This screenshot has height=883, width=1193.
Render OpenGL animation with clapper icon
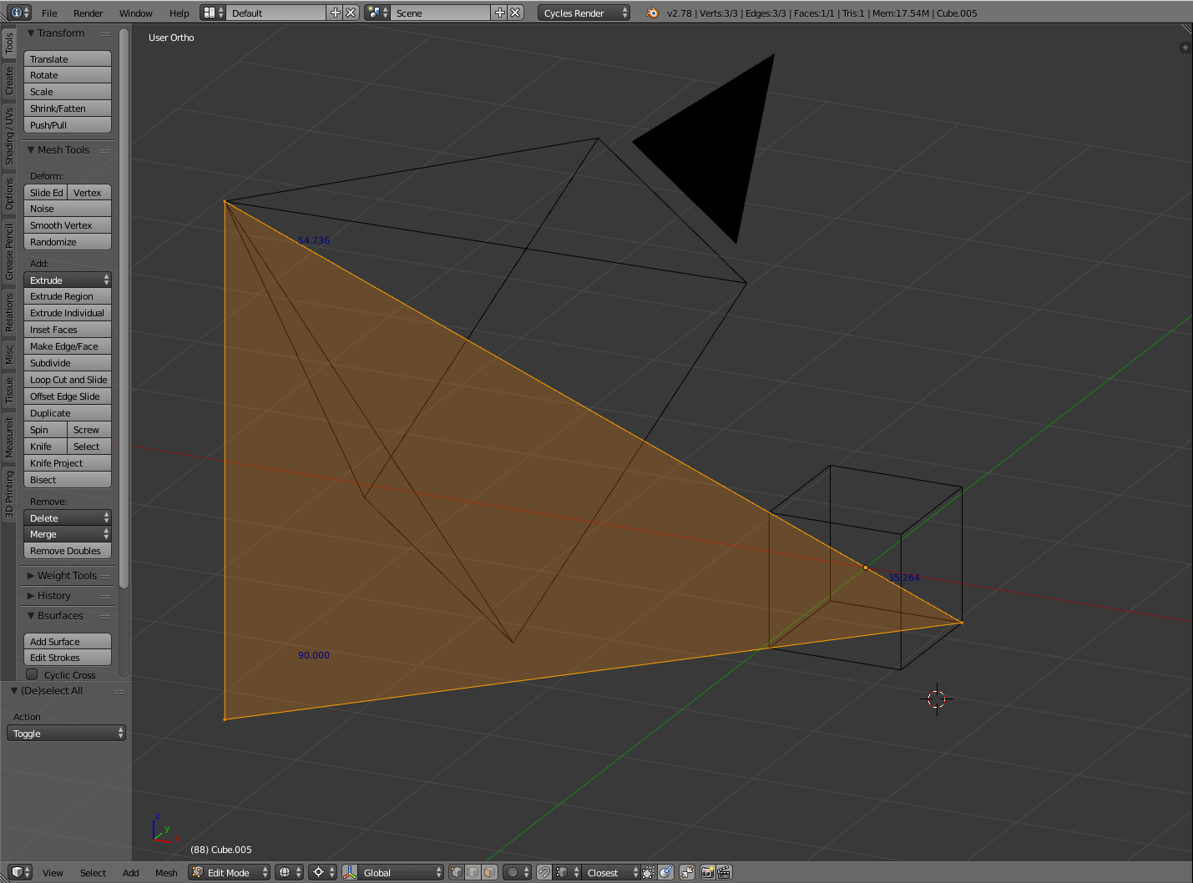[724, 872]
